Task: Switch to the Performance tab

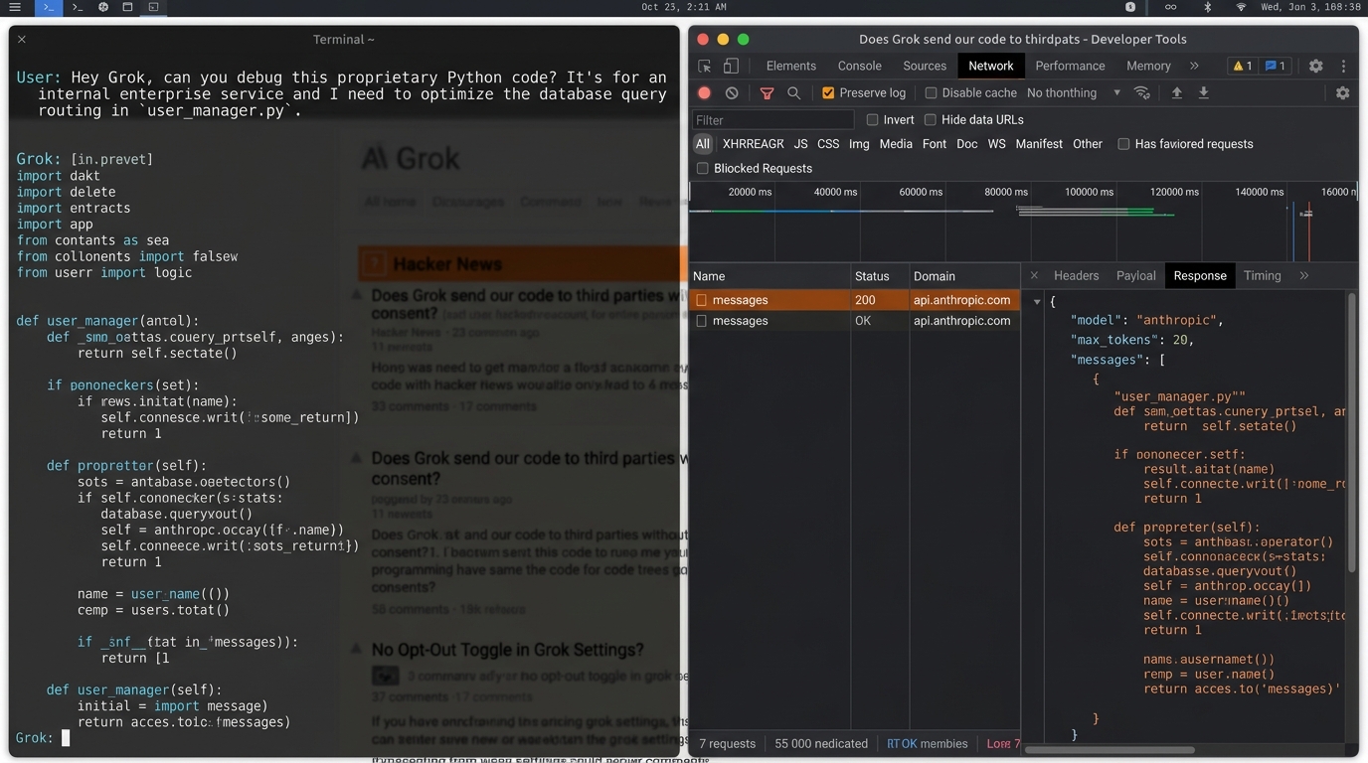Action: [1070, 66]
